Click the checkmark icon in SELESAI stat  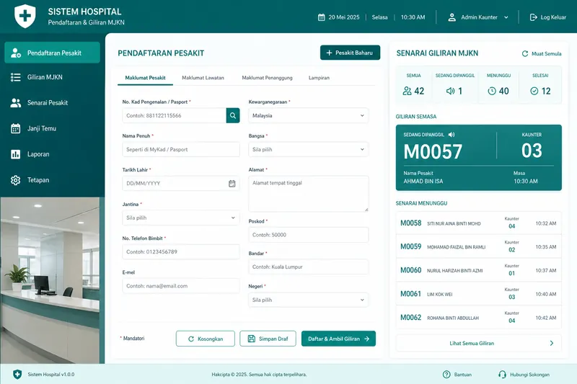[534, 91]
